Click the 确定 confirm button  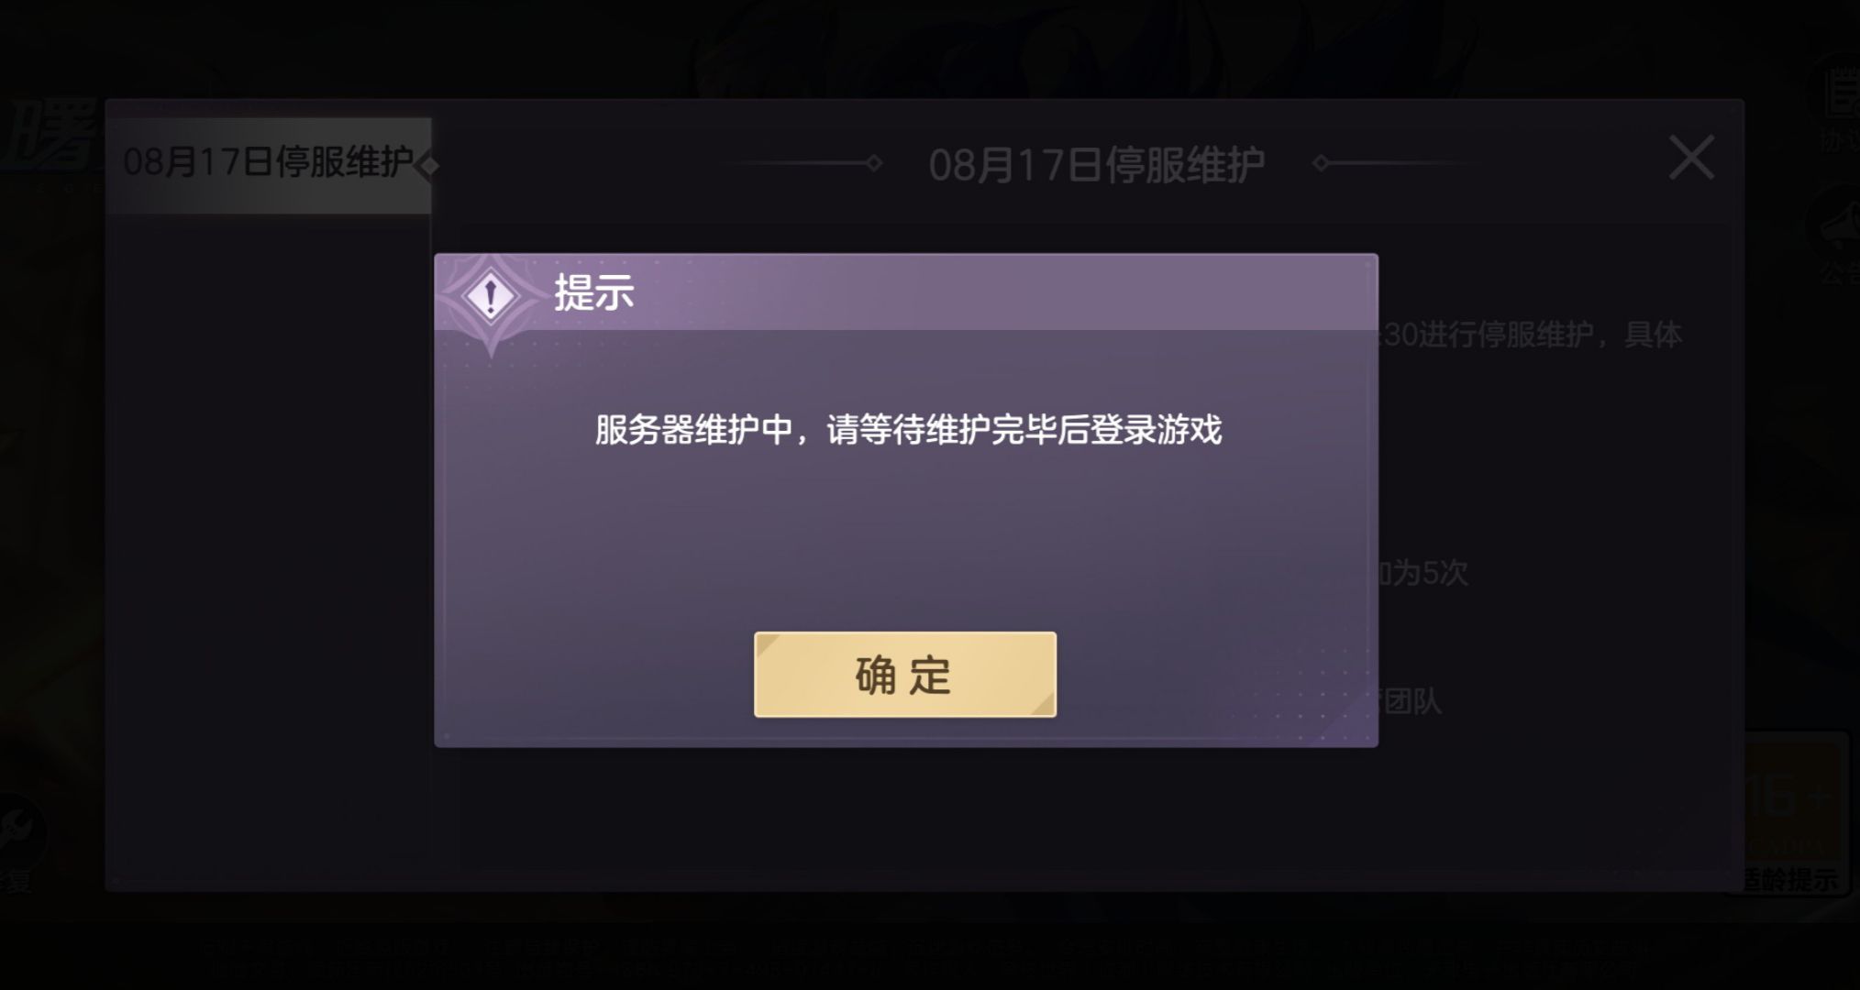(904, 675)
